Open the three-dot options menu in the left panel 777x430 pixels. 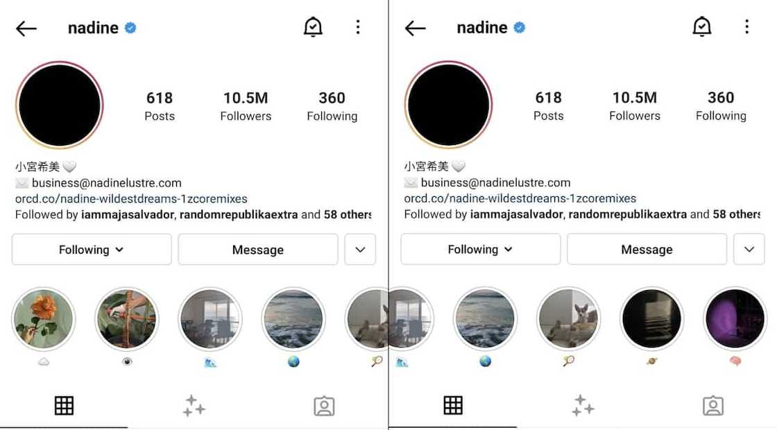358,27
